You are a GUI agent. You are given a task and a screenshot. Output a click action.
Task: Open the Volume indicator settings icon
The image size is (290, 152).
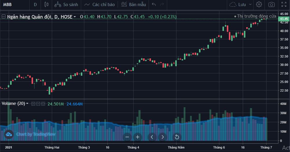(38, 104)
